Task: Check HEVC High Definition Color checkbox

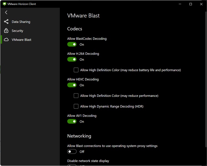Action: click(76, 96)
